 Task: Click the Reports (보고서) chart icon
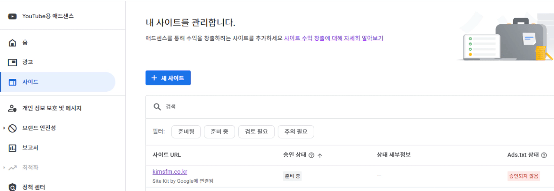(x=13, y=148)
